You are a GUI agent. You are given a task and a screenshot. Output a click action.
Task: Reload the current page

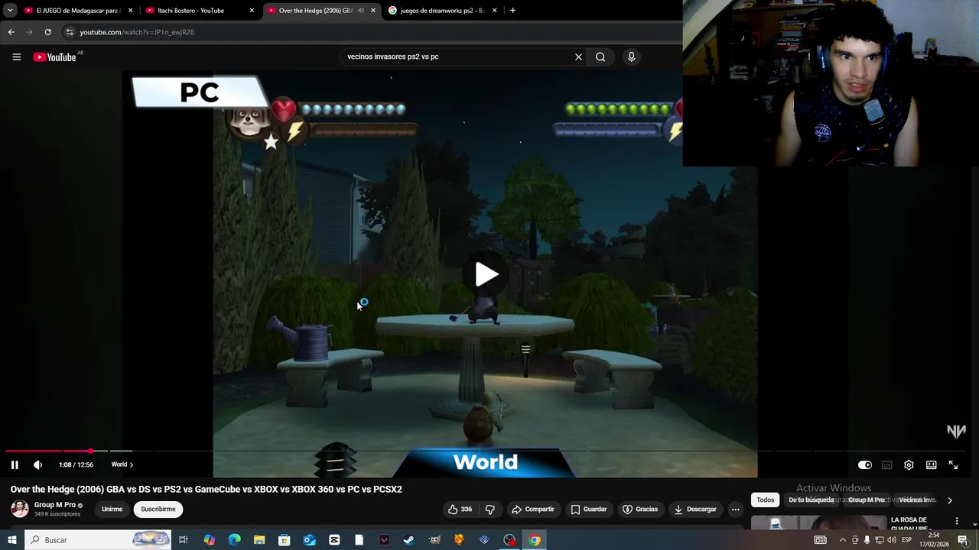tap(47, 32)
